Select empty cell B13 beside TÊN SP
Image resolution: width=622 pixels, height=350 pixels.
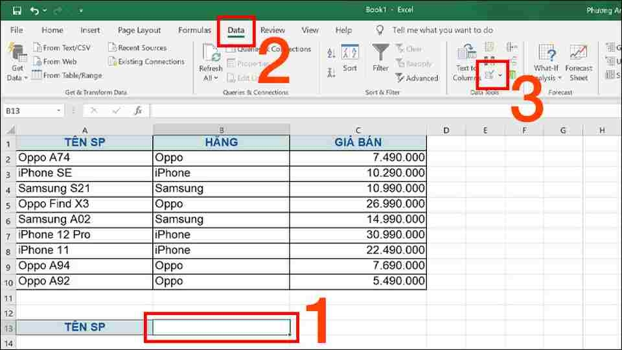(x=222, y=327)
